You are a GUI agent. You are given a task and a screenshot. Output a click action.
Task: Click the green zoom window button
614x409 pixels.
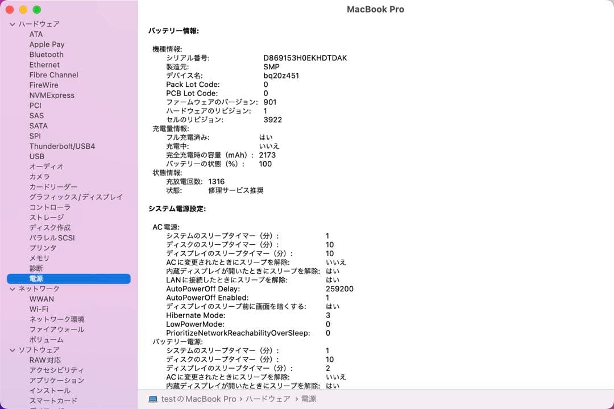pyautogui.click(x=37, y=10)
